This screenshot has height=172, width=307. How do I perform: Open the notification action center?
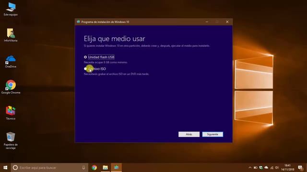pos(301,168)
